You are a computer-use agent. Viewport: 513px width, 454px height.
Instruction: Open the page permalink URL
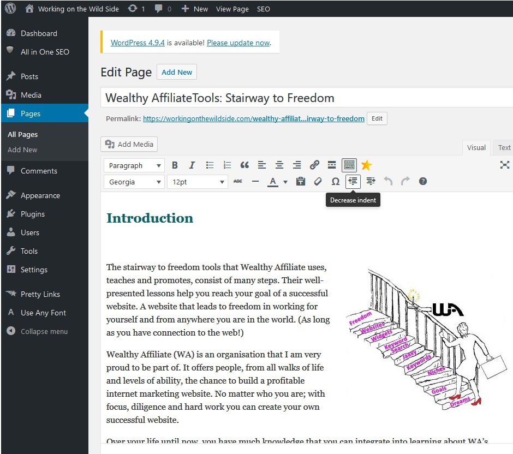254,118
